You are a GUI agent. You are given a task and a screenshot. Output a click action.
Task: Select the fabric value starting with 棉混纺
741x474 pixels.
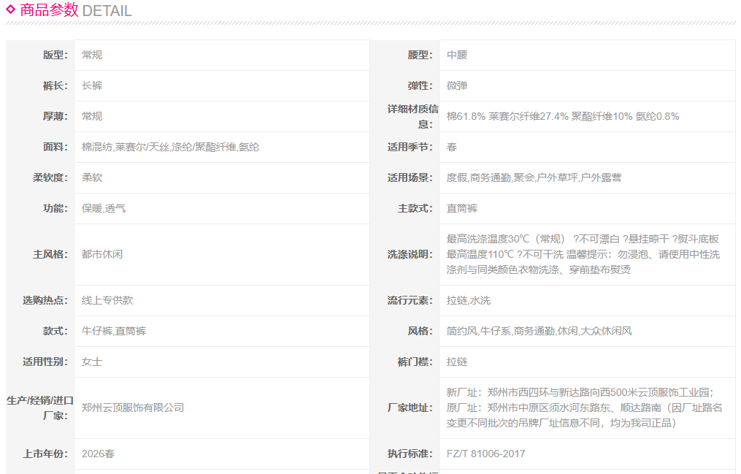[x=170, y=147]
